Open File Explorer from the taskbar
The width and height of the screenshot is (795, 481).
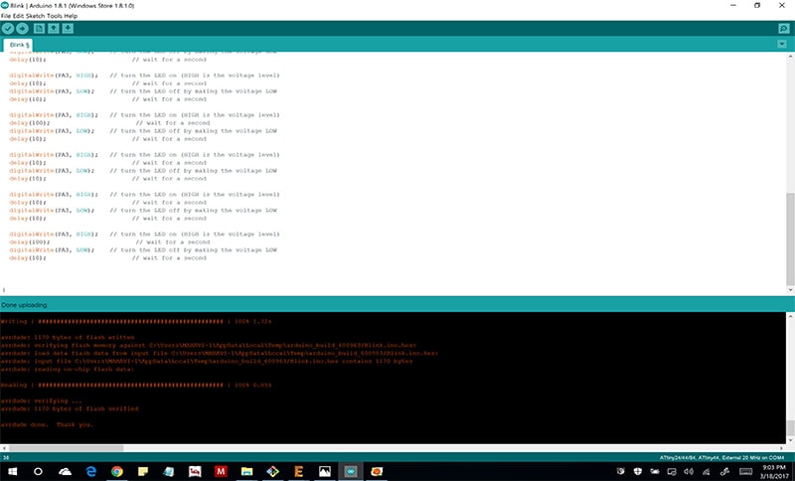(x=246, y=471)
